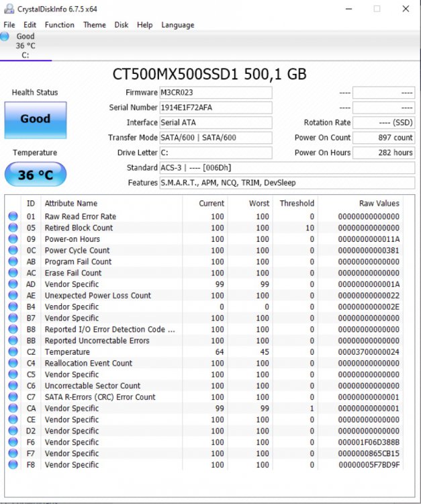Click the Serial Number field
Screen dimensions: 421x504
[x=216, y=108]
